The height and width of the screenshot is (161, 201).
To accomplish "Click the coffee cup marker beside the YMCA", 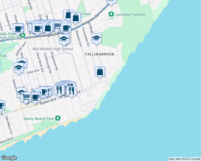I will point(18,30).
